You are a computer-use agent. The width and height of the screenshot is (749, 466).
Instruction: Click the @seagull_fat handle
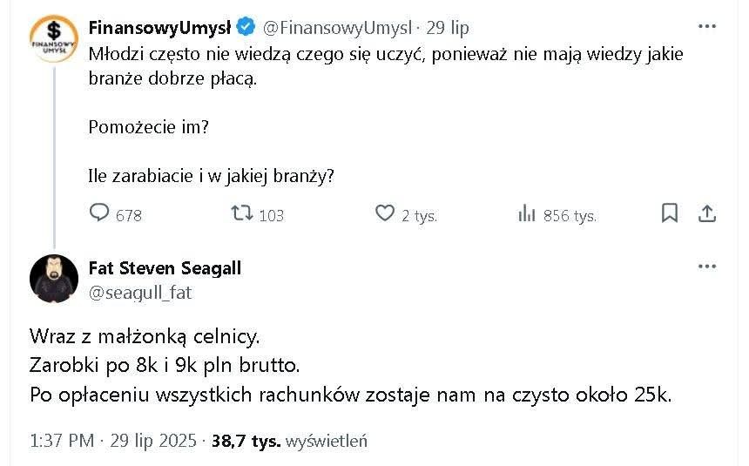pyautogui.click(x=140, y=293)
